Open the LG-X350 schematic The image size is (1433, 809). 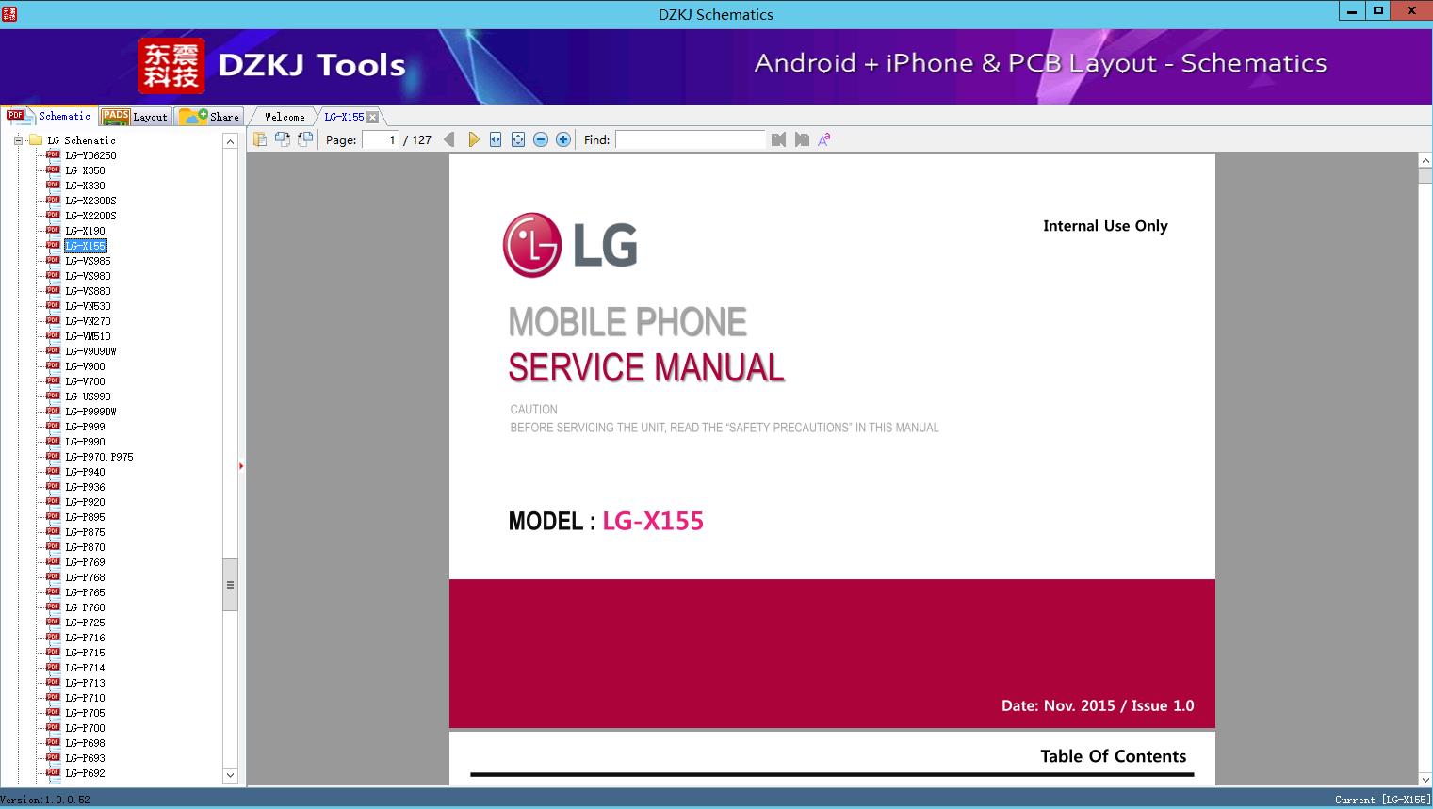(83, 170)
